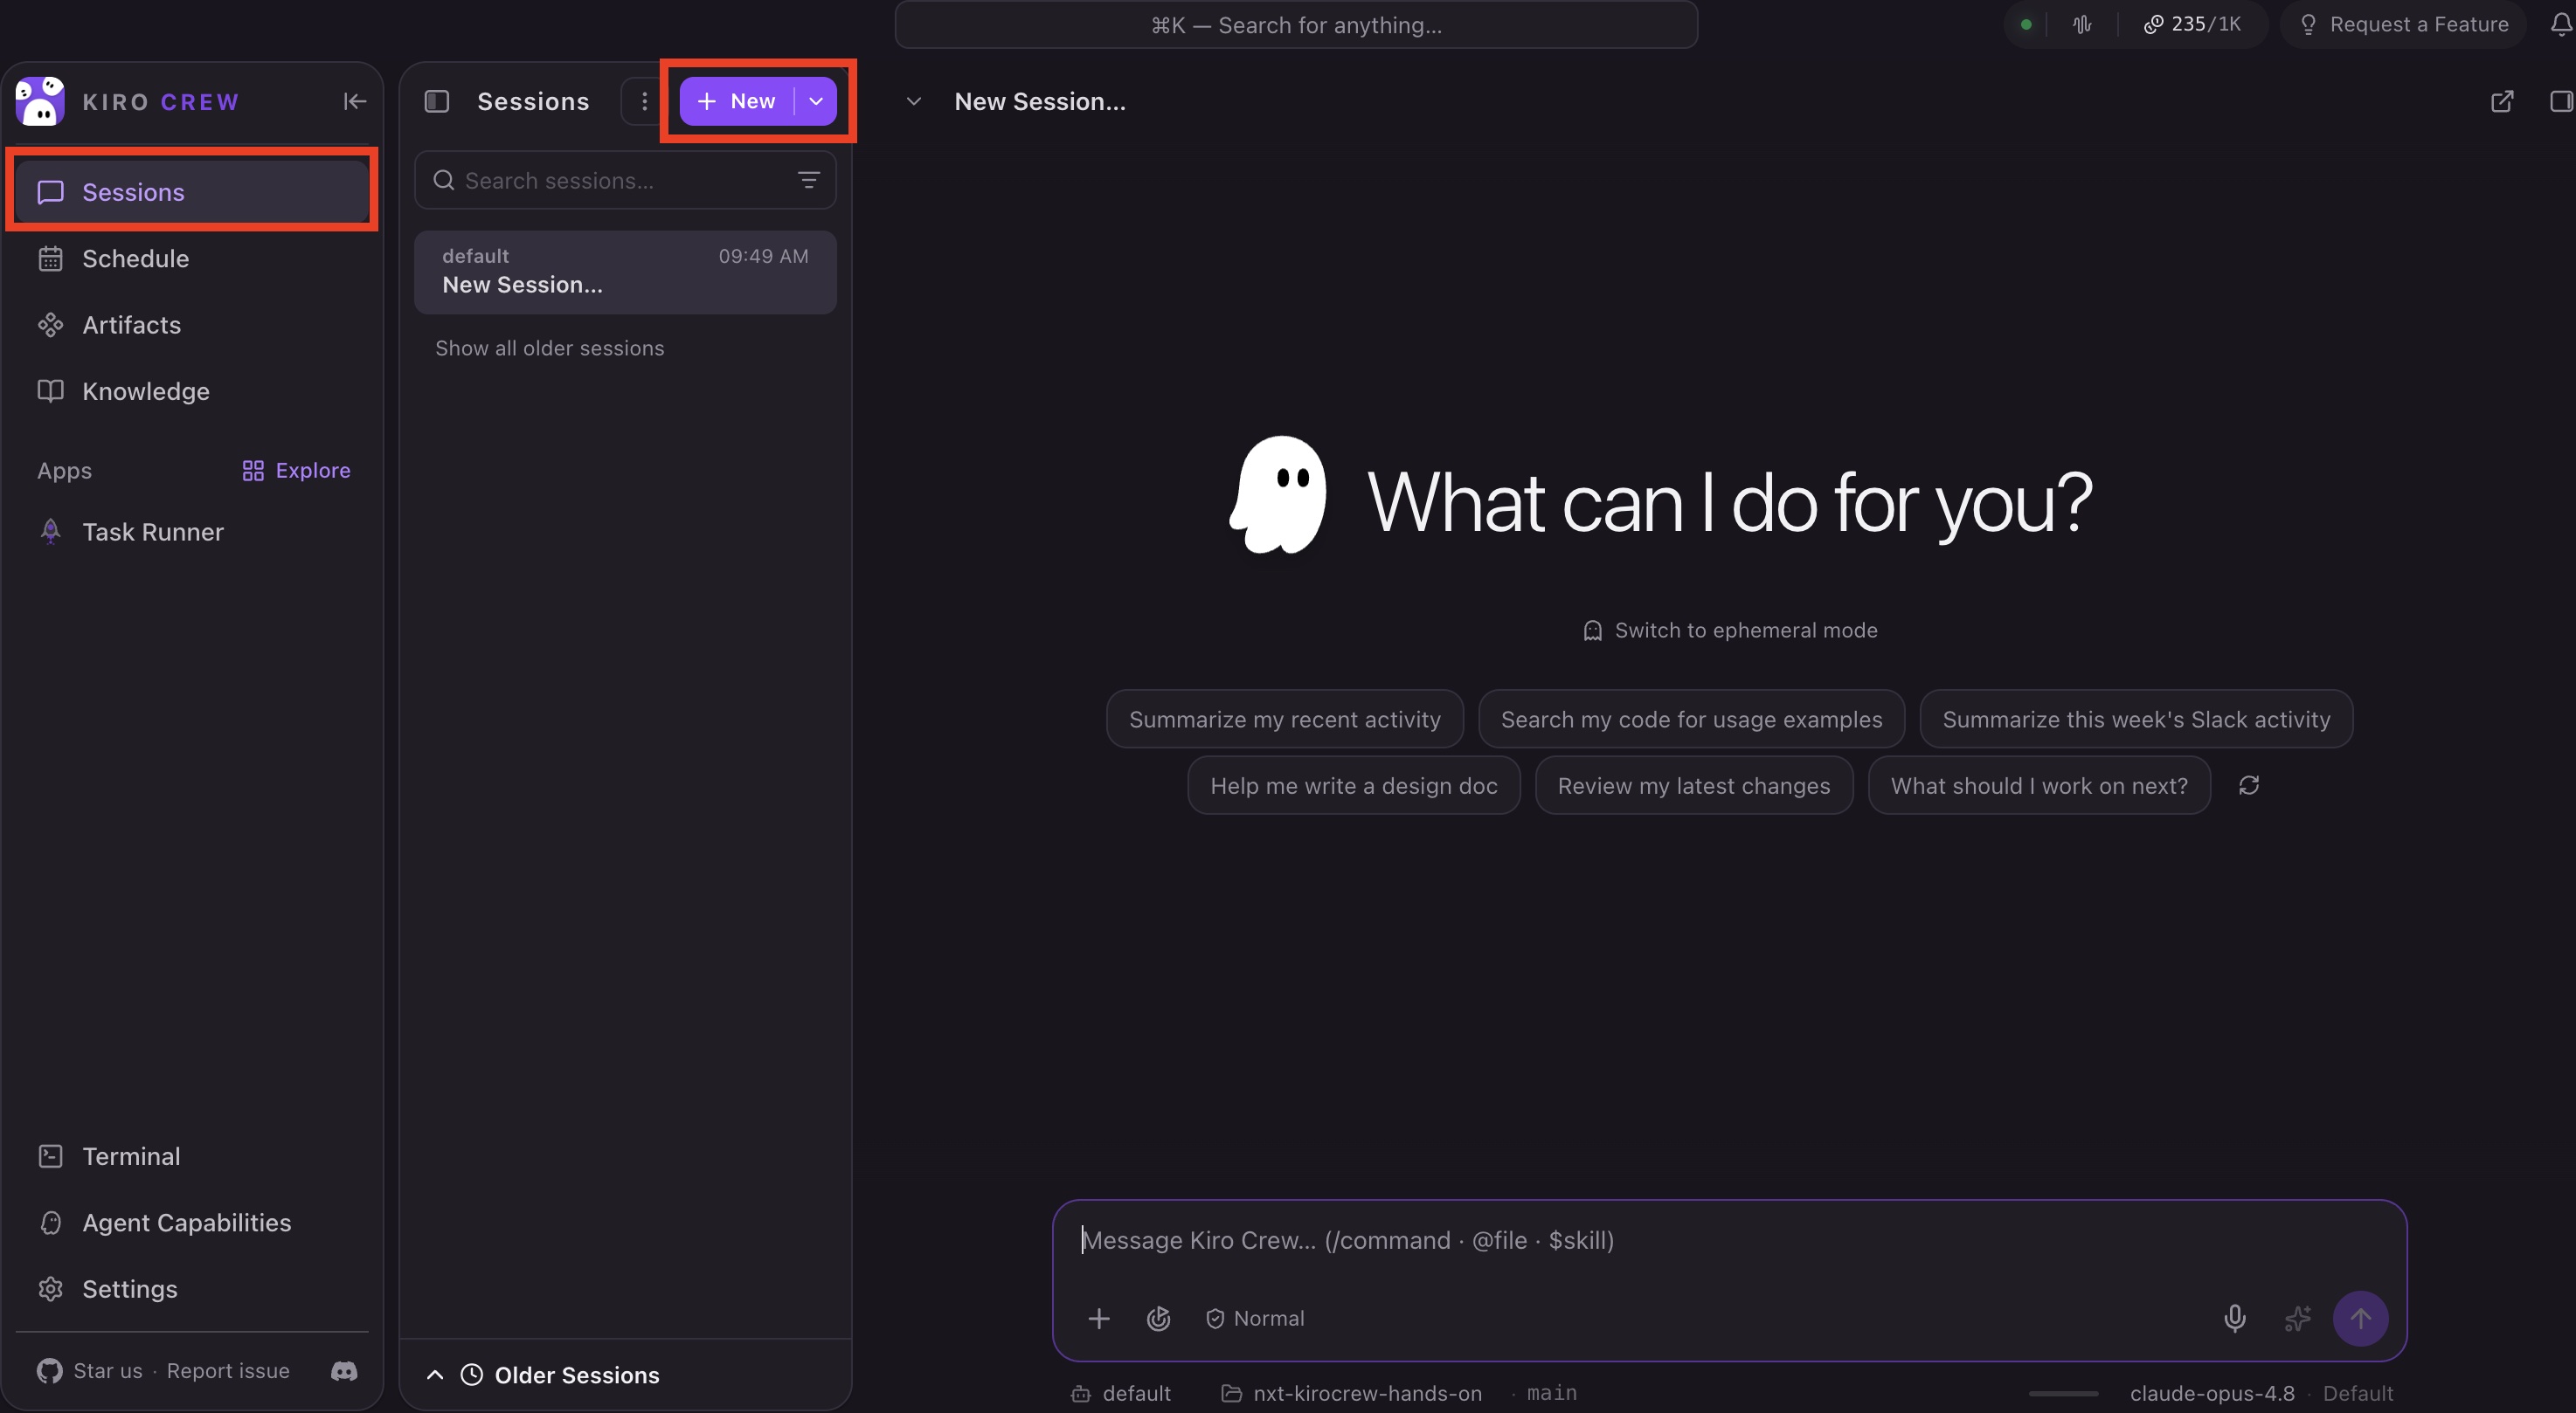The width and height of the screenshot is (2576, 1413).
Task: Expand the New button dropdown arrow
Action: 816,101
